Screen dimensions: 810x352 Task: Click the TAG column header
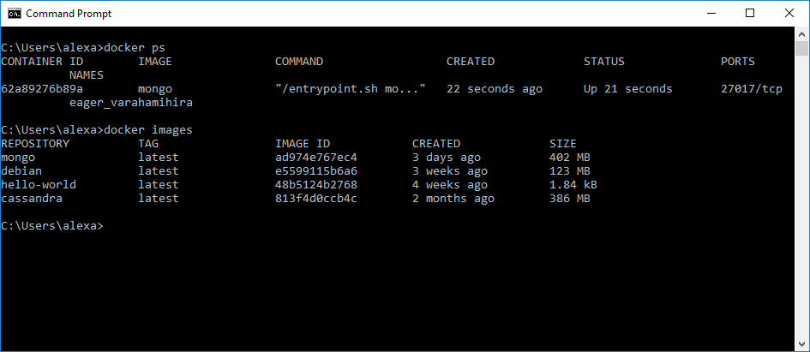coord(148,144)
